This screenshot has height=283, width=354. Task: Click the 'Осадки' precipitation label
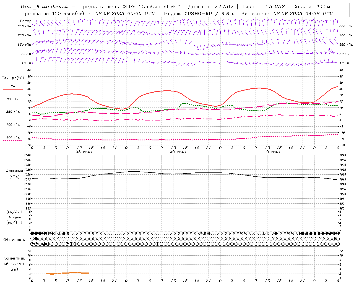[14, 217]
